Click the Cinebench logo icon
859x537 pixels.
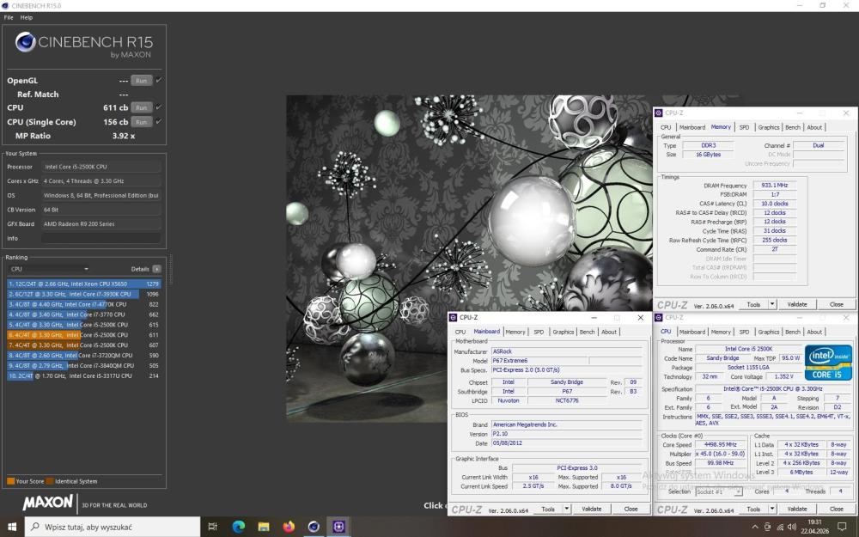[x=25, y=42]
